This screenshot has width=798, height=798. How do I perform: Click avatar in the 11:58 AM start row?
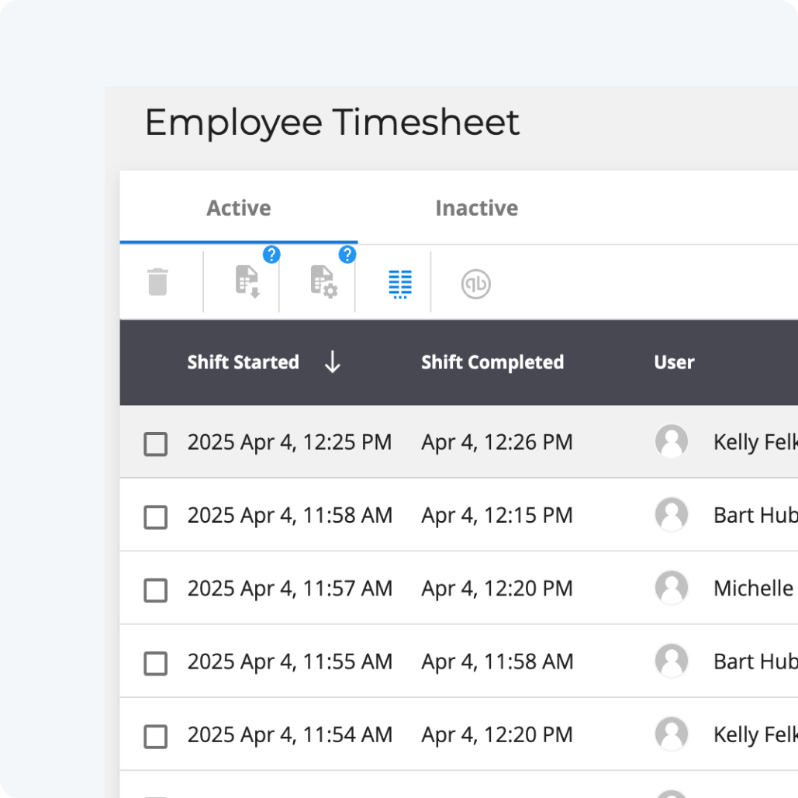[x=672, y=514]
